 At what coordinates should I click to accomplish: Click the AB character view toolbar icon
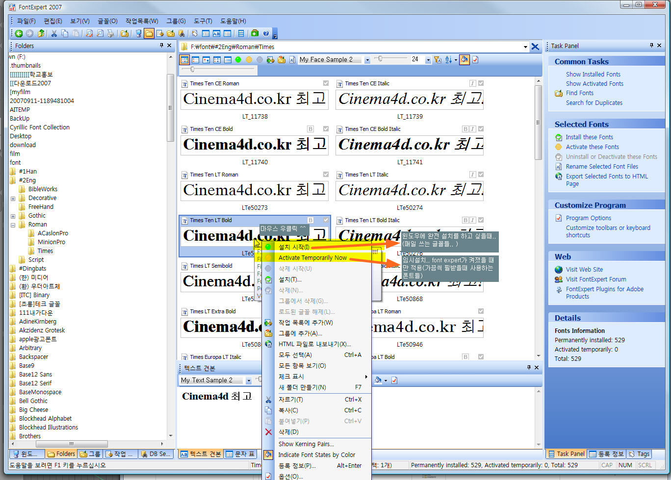[x=216, y=33]
